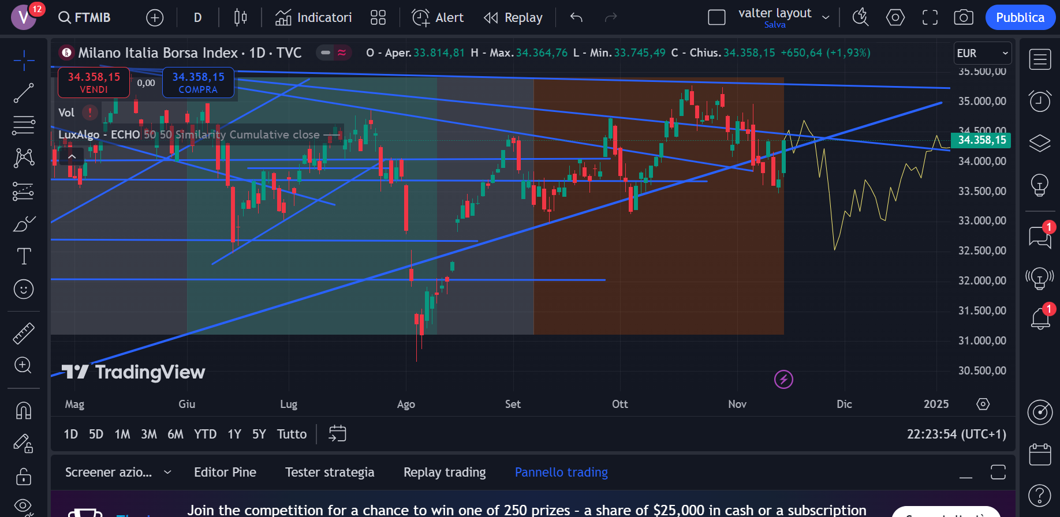Screen dimensions: 1060x517
Task: Open the emoji icons tool
Action: pos(24,289)
